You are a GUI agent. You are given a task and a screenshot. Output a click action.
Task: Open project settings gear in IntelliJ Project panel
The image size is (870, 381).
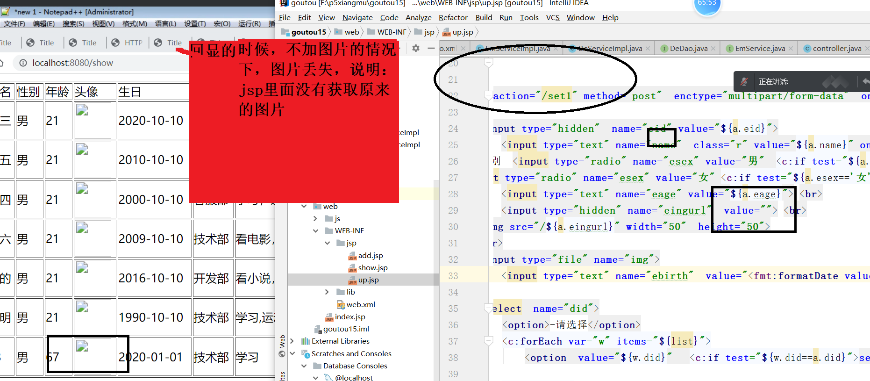(x=416, y=48)
